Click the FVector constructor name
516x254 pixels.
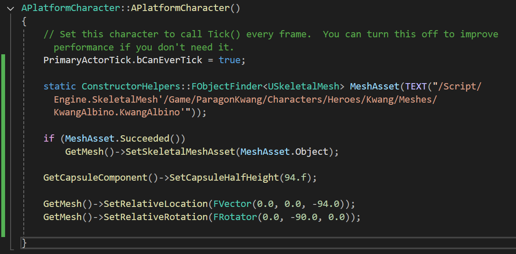click(233, 204)
